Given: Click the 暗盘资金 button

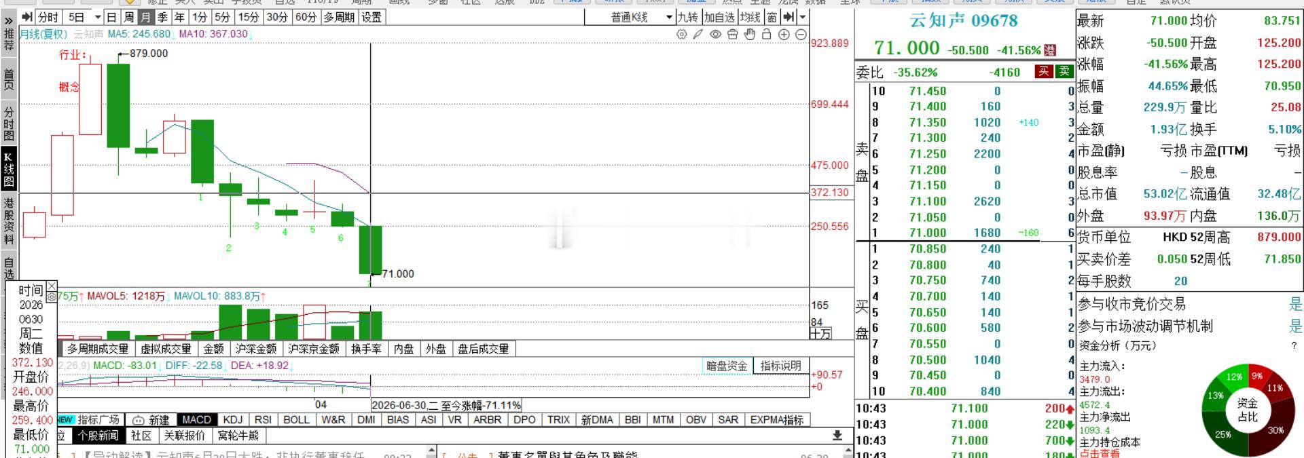Looking at the screenshot, I should pos(727,366).
